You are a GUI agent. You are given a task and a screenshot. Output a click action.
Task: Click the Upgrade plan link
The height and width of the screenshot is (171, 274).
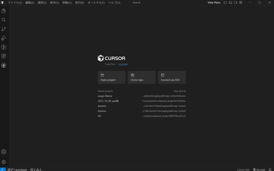click(x=123, y=64)
